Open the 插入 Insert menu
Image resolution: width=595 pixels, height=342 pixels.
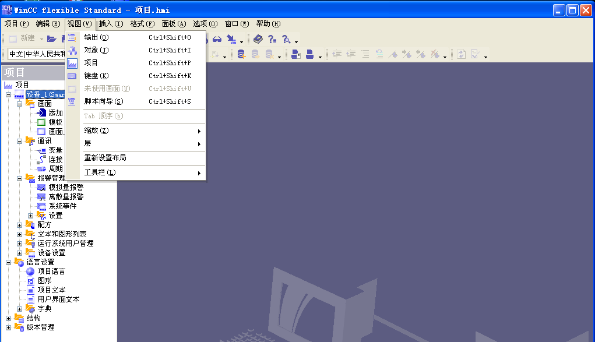coord(111,24)
